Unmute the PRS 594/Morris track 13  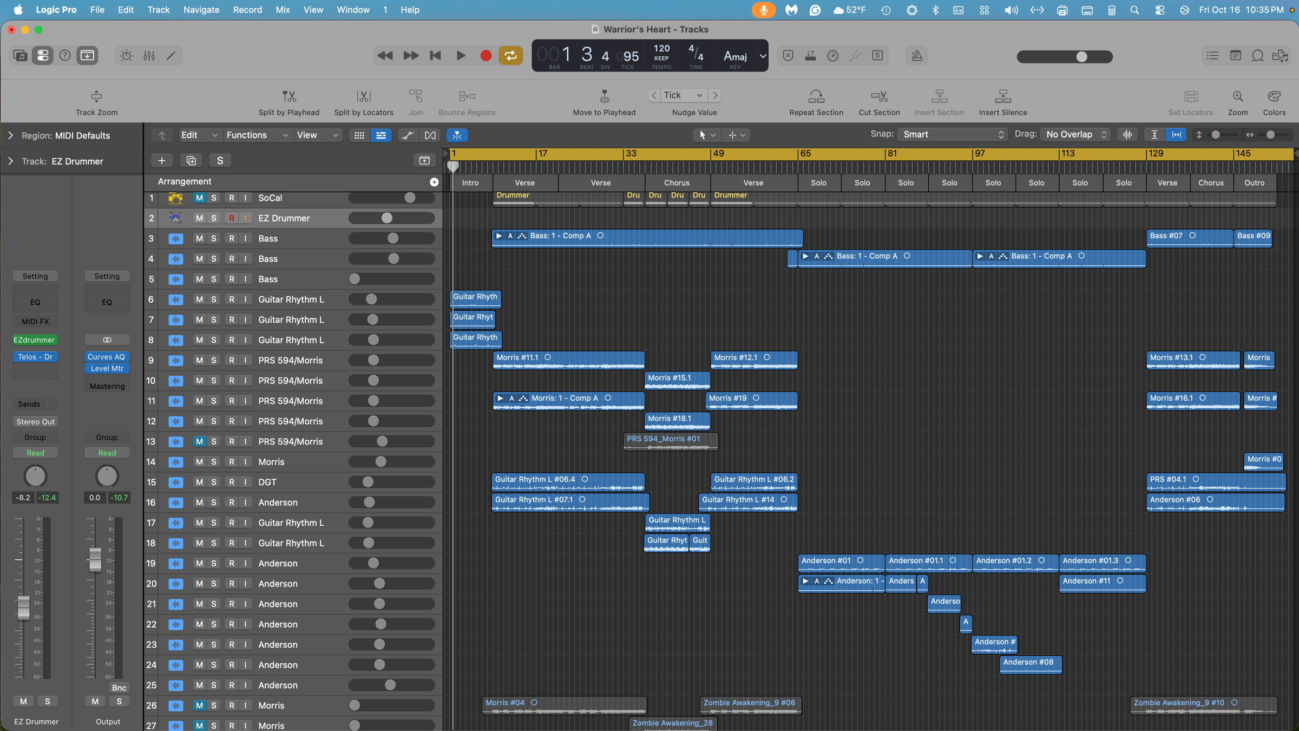tap(199, 441)
